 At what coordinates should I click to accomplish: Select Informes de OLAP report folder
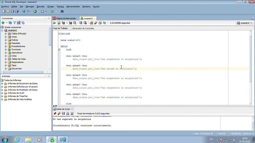tap(16, 93)
